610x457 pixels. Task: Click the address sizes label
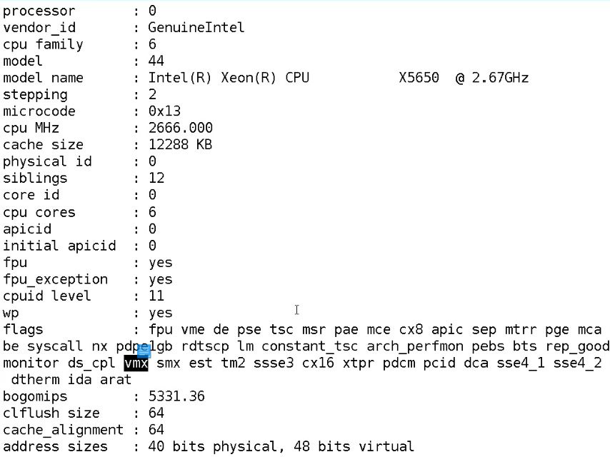(x=55, y=446)
